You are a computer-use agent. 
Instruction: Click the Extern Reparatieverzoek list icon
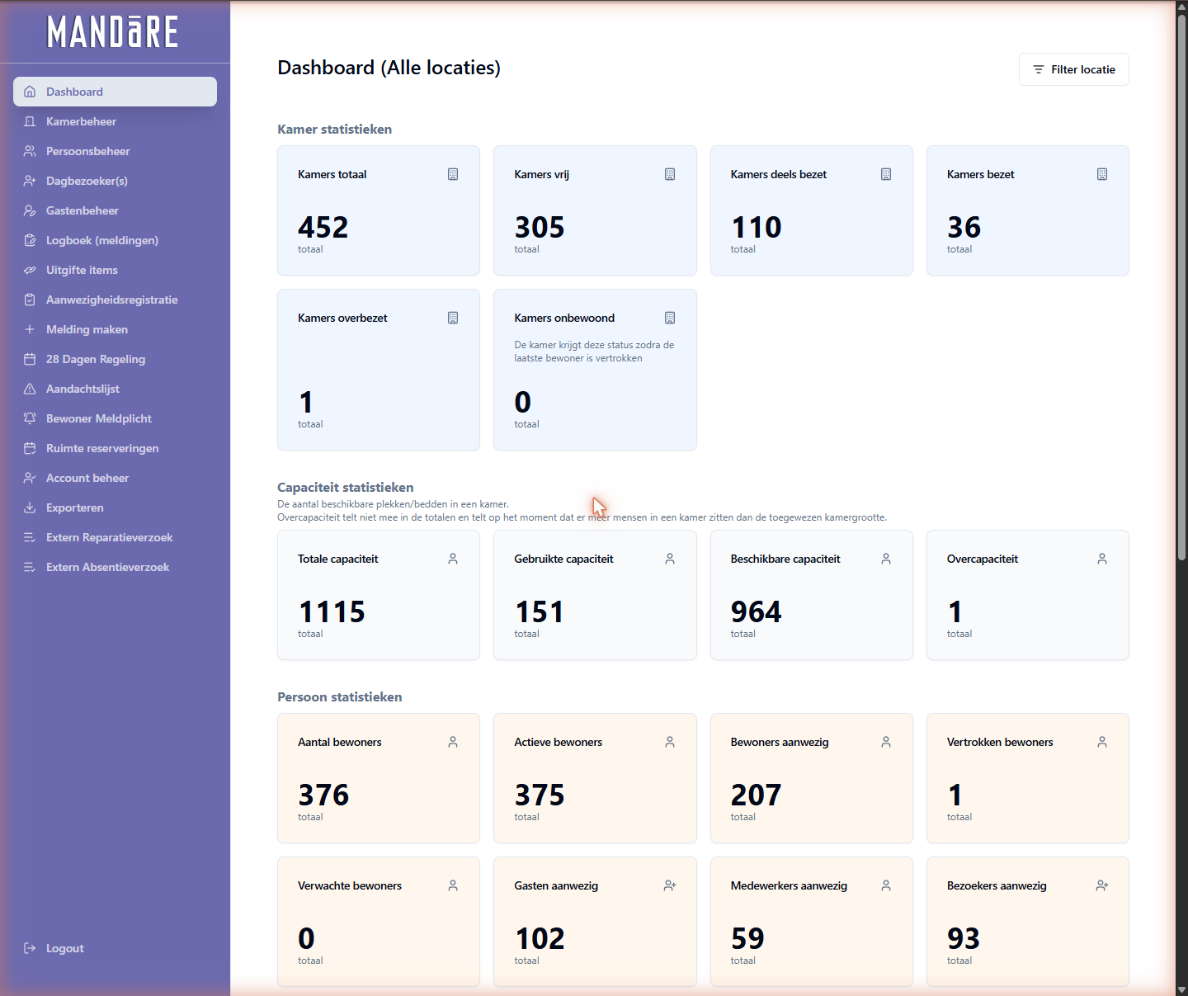(x=30, y=537)
